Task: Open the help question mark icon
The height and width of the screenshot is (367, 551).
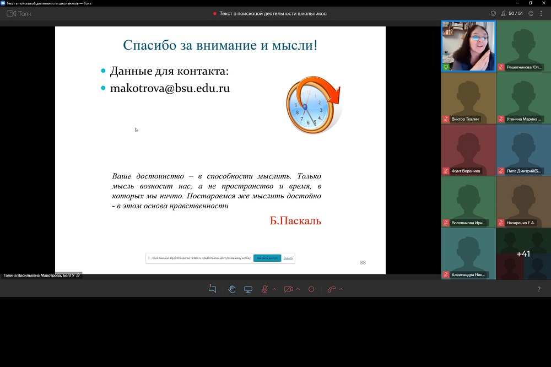Action: (538, 289)
